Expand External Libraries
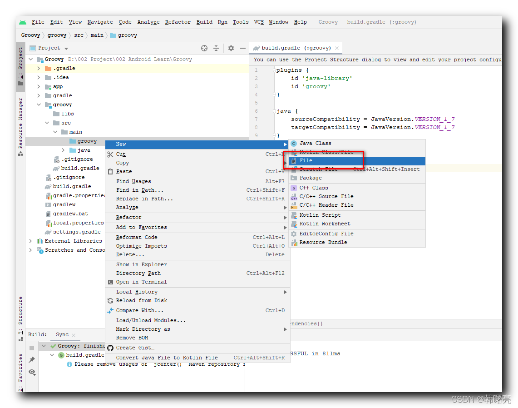Screen dimensions: 518x408 coord(30,241)
